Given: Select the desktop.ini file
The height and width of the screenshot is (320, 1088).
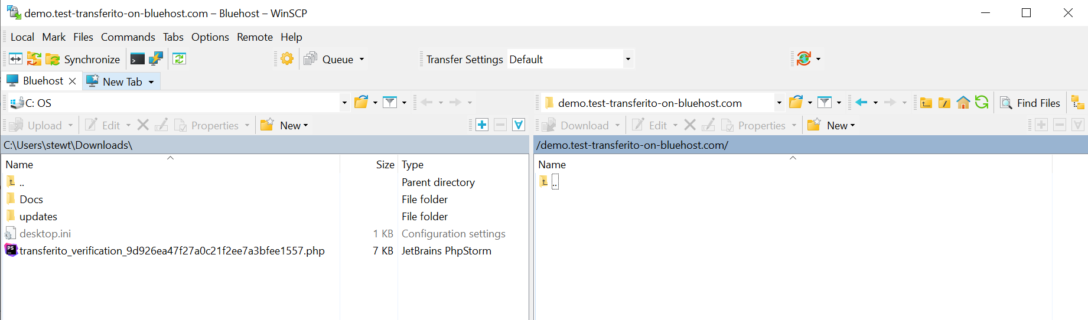Looking at the screenshot, I should point(265,233).
